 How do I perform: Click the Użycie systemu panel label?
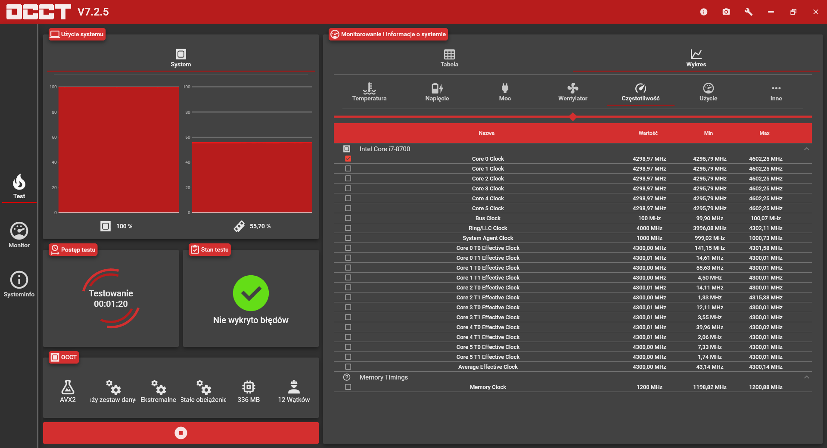(x=77, y=34)
